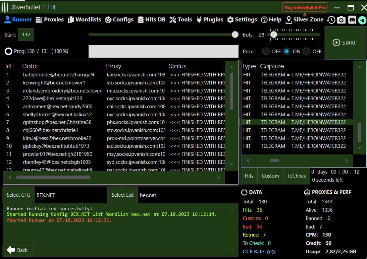The height and width of the screenshot is (259, 367).
Task: Open the Configs gear menu
Action: pyautogui.click(x=119, y=20)
